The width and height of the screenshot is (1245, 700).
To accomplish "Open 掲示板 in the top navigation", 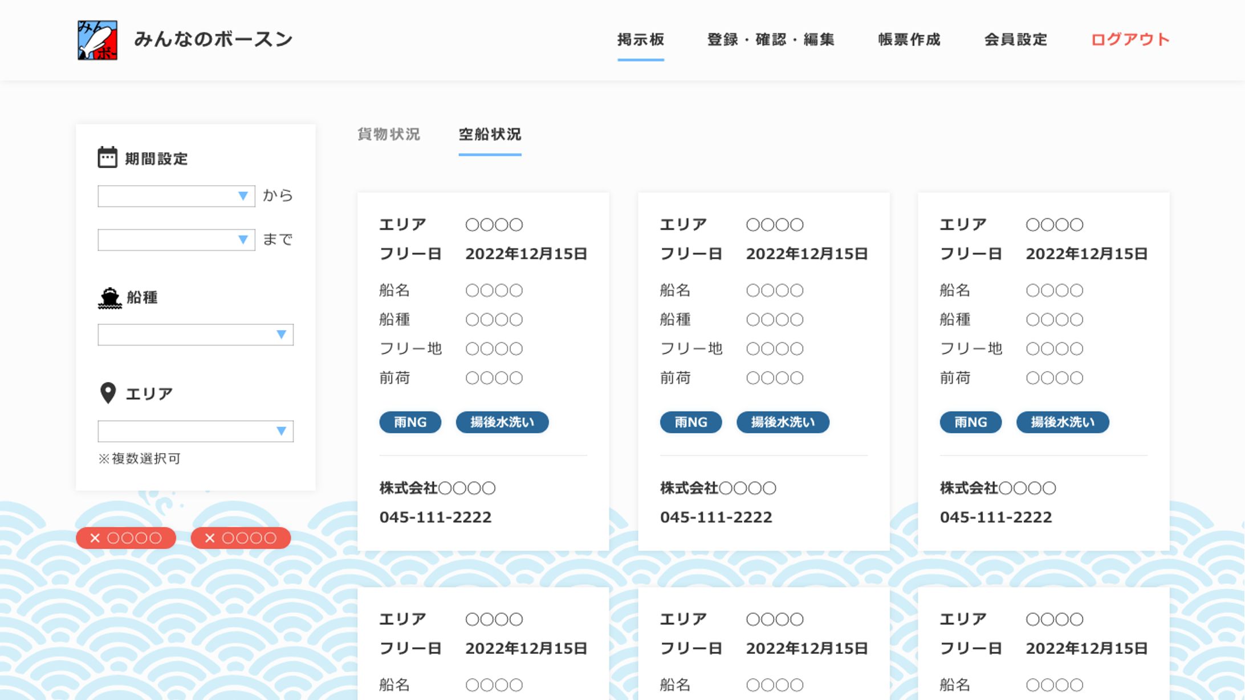I will (641, 40).
